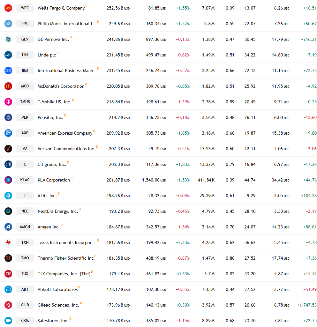
Task: Click the Abbott Laboratories logo icon
Action: [x=8, y=289]
